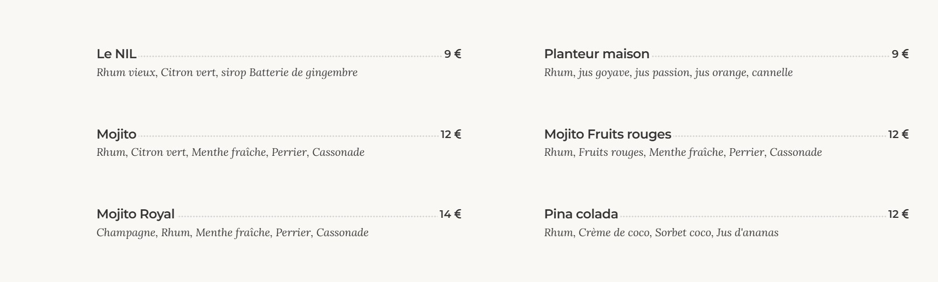Image resolution: width=938 pixels, height=282 pixels.
Task: Click the Mojito Fruits rouges 12 € price
Action: [899, 134]
